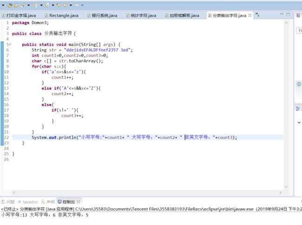Open the Search icon's dropdown arrow
The image size is (302, 225).
(28, 6)
